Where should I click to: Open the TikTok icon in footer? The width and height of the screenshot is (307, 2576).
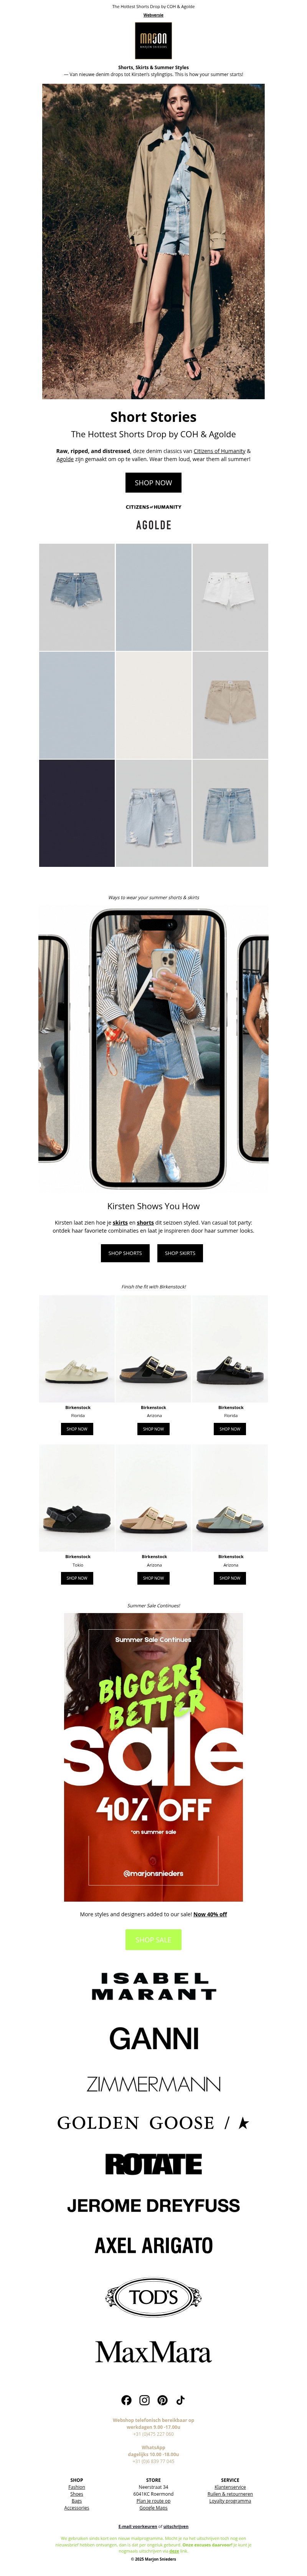(180, 2400)
